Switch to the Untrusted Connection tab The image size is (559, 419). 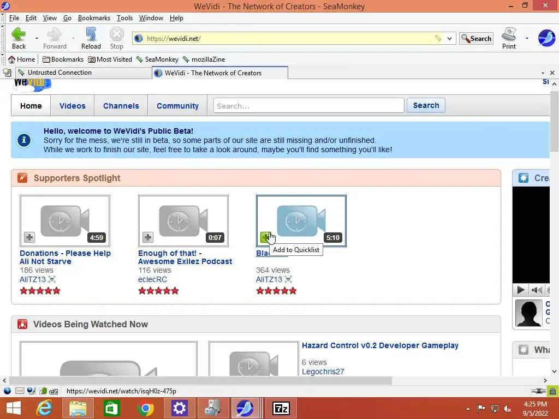coord(84,73)
